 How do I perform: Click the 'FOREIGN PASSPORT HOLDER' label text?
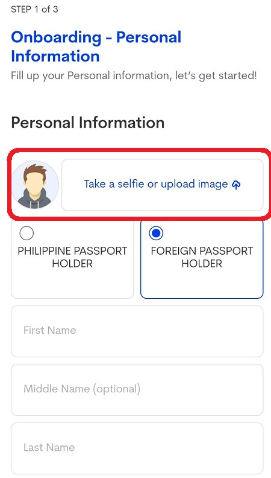(202, 257)
